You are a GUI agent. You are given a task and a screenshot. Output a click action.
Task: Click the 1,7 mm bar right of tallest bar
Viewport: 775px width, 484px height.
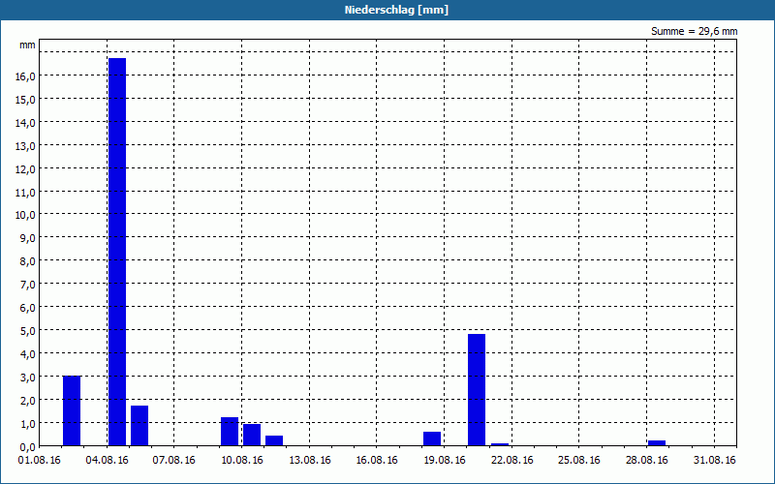click(x=139, y=426)
